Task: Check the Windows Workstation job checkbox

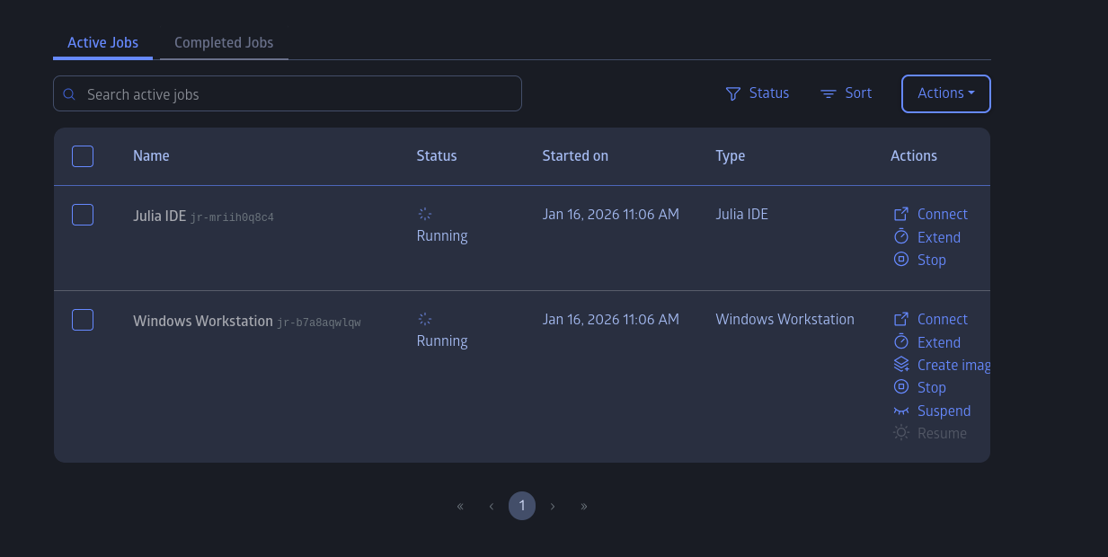Action: point(83,320)
